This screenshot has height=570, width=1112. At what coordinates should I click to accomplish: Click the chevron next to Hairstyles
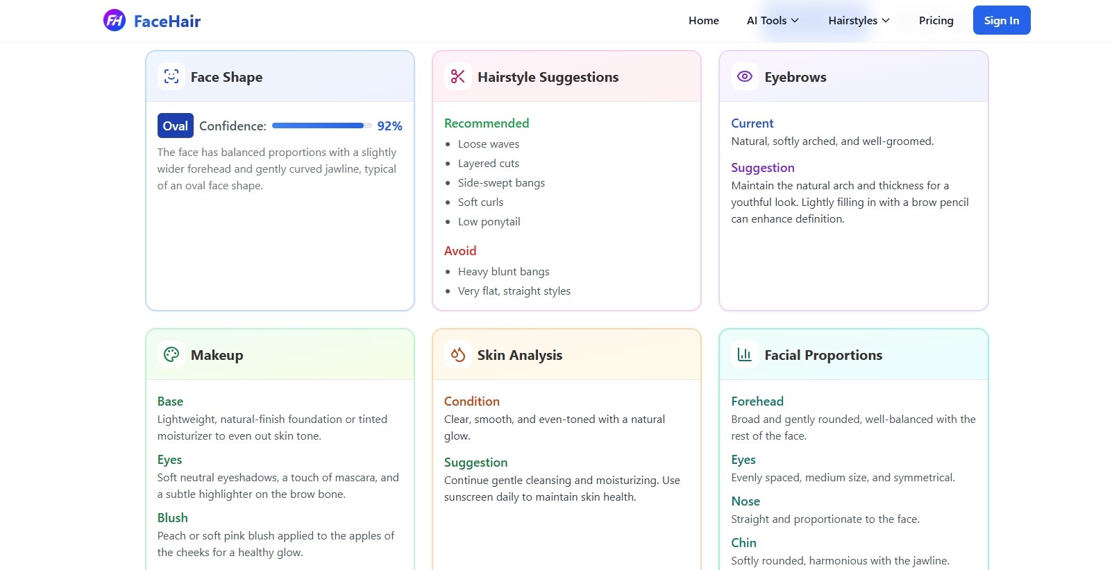886,21
